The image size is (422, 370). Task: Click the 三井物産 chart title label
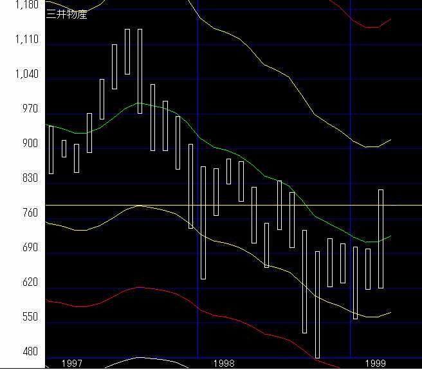point(67,15)
